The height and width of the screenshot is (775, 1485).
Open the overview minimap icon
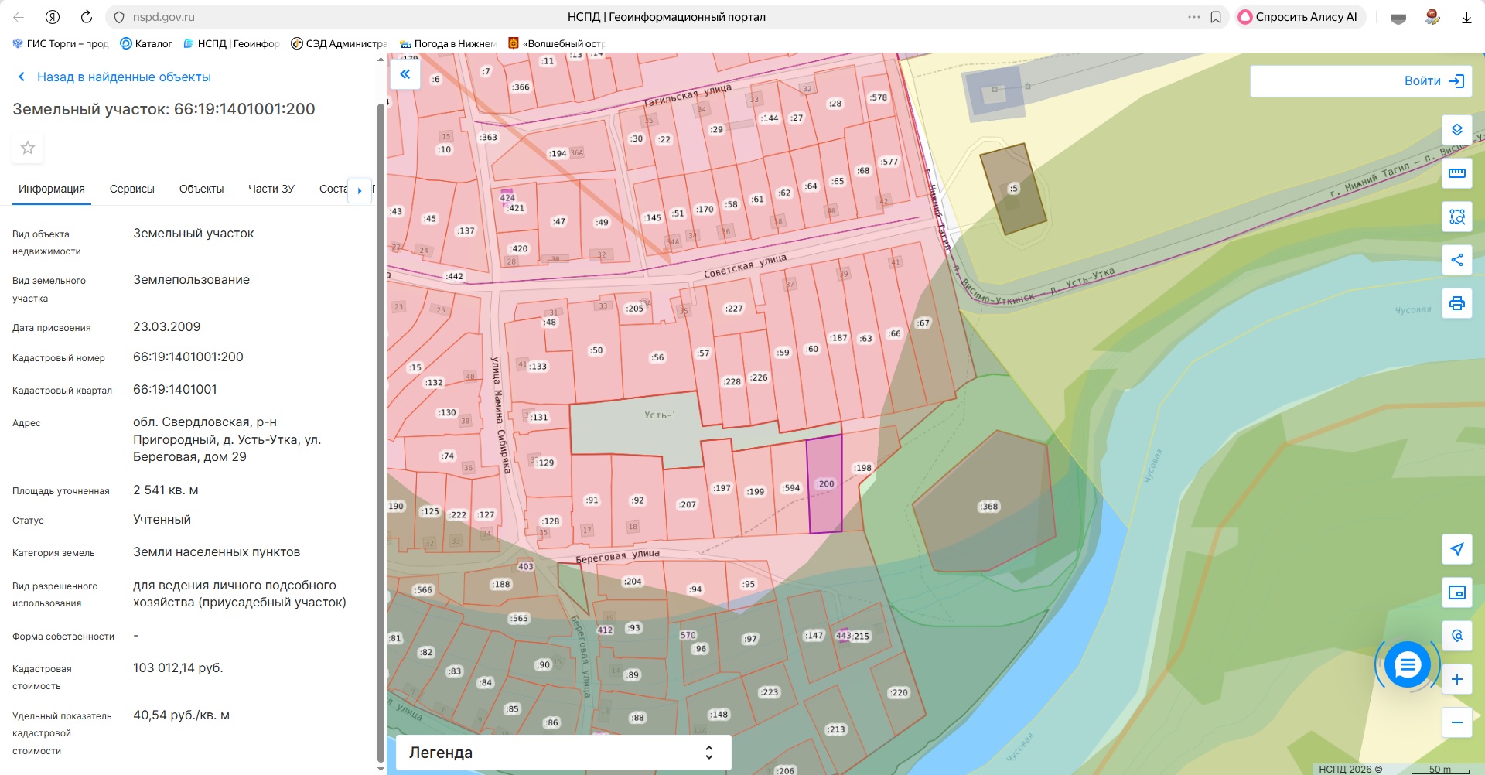[x=1456, y=592]
